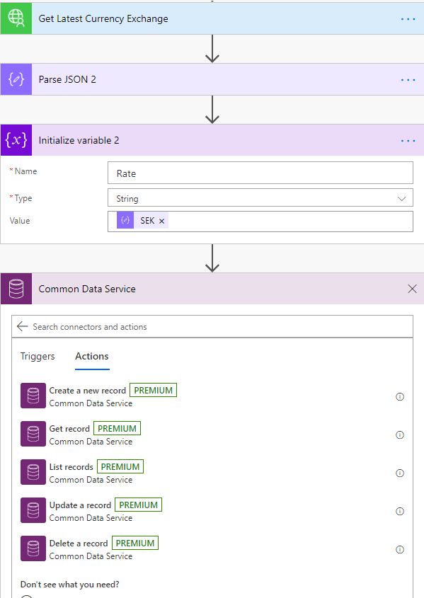Viewport: 424px width, 598px height.
Task: Open options menu for Get Latest Currency Exchange
Action: click(x=408, y=19)
